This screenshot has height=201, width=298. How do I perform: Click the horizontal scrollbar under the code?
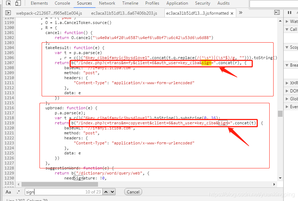(x=60, y=184)
